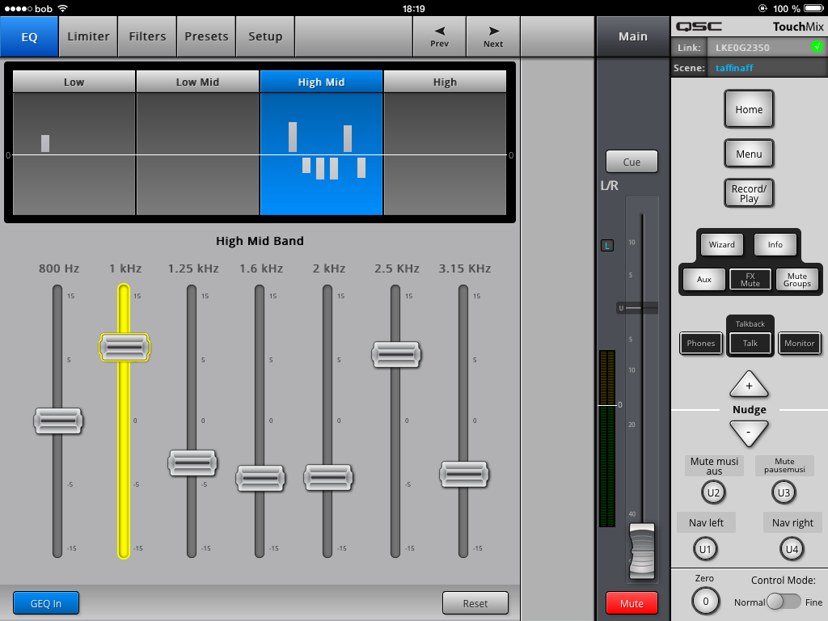Click the 1.25 kHz fader knob
Viewport: 828px width, 621px height.
click(x=192, y=463)
